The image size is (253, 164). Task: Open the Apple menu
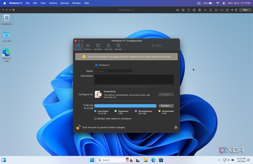coord(5,3)
